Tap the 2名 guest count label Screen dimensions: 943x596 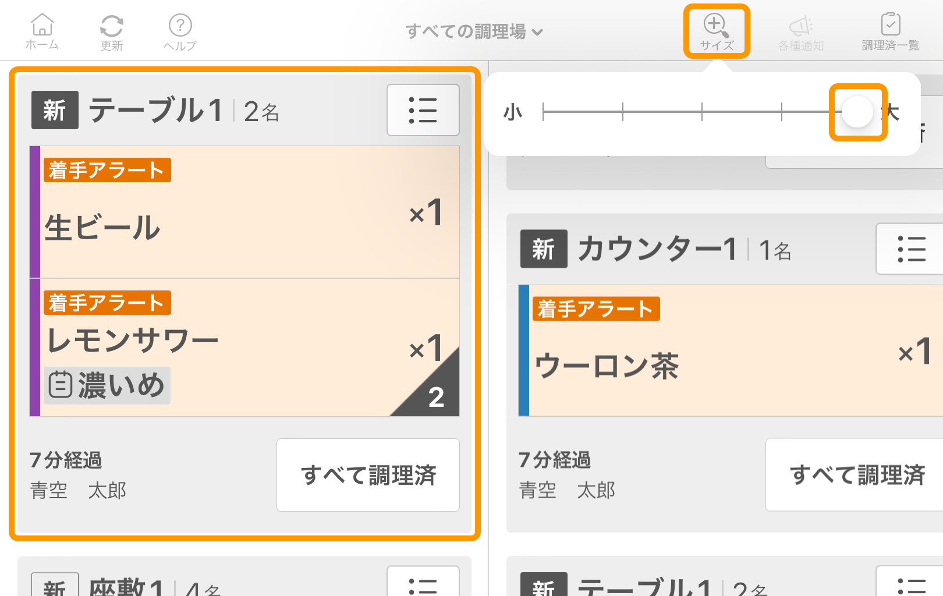[x=261, y=112]
